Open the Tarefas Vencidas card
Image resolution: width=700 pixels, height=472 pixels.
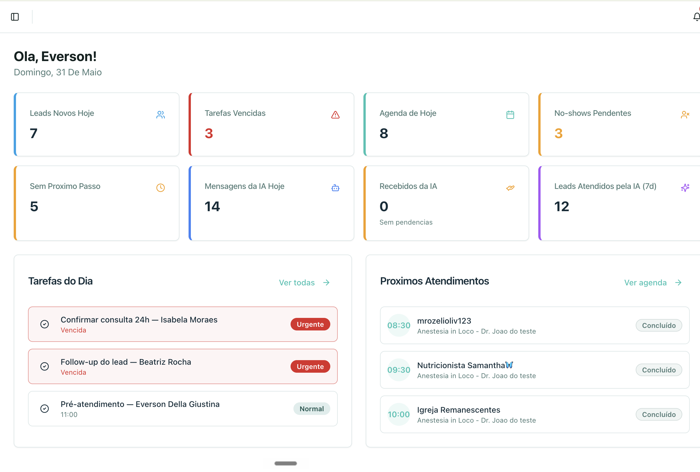pyautogui.click(x=271, y=124)
